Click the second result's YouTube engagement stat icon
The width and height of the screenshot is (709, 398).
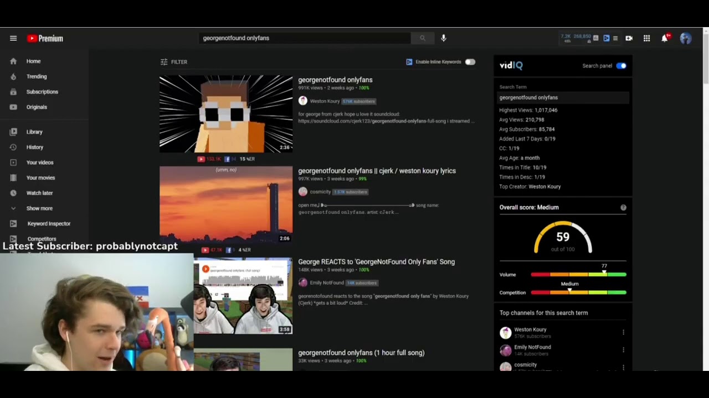(x=205, y=250)
